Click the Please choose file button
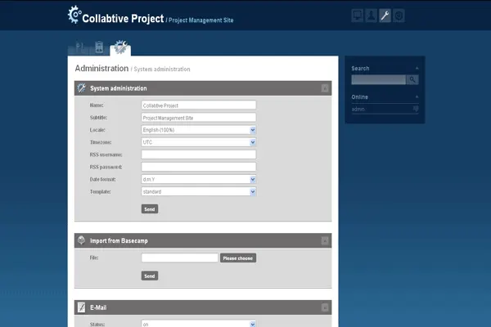491x327 pixels. click(237, 258)
